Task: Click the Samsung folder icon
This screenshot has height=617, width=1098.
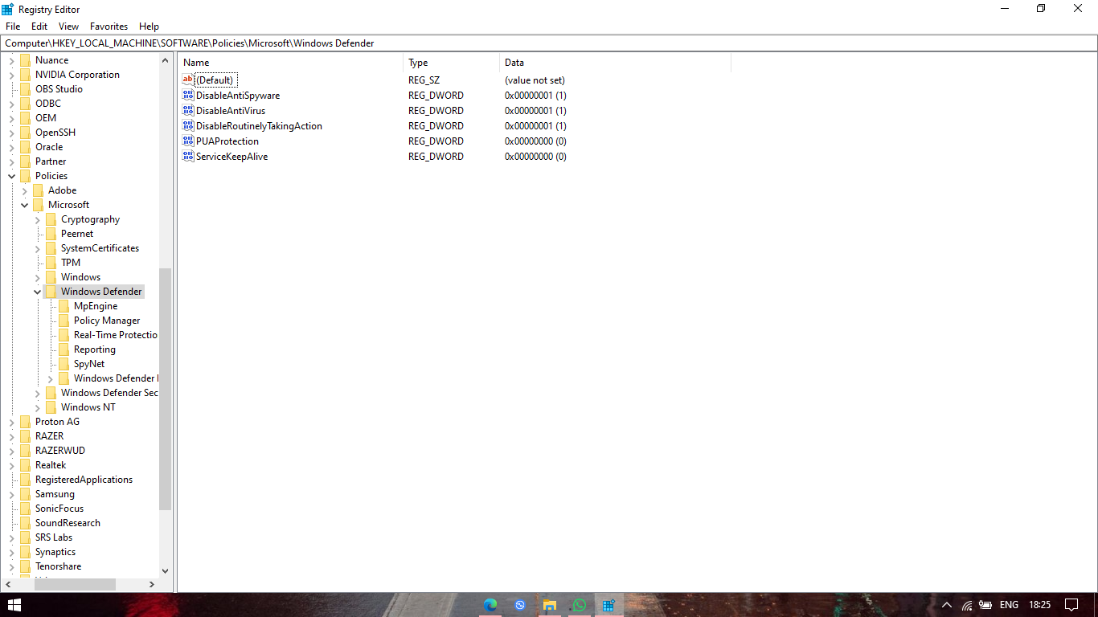Action: pyautogui.click(x=25, y=494)
